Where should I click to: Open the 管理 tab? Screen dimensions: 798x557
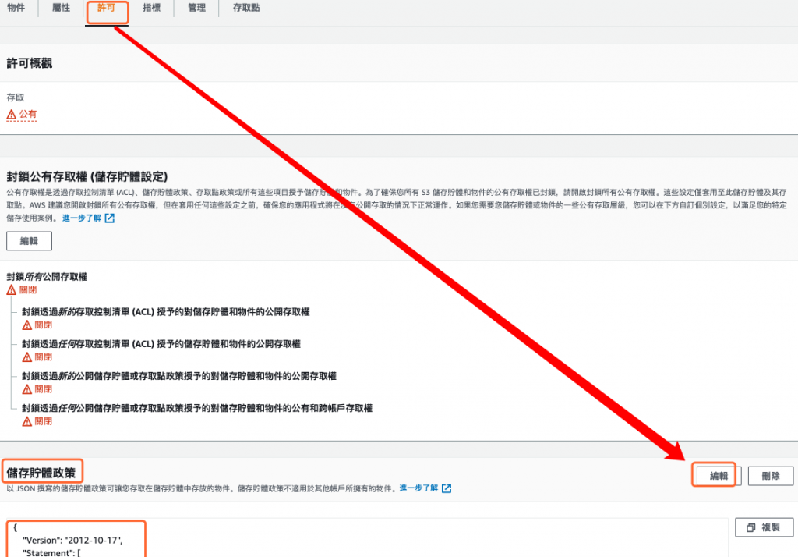(196, 8)
